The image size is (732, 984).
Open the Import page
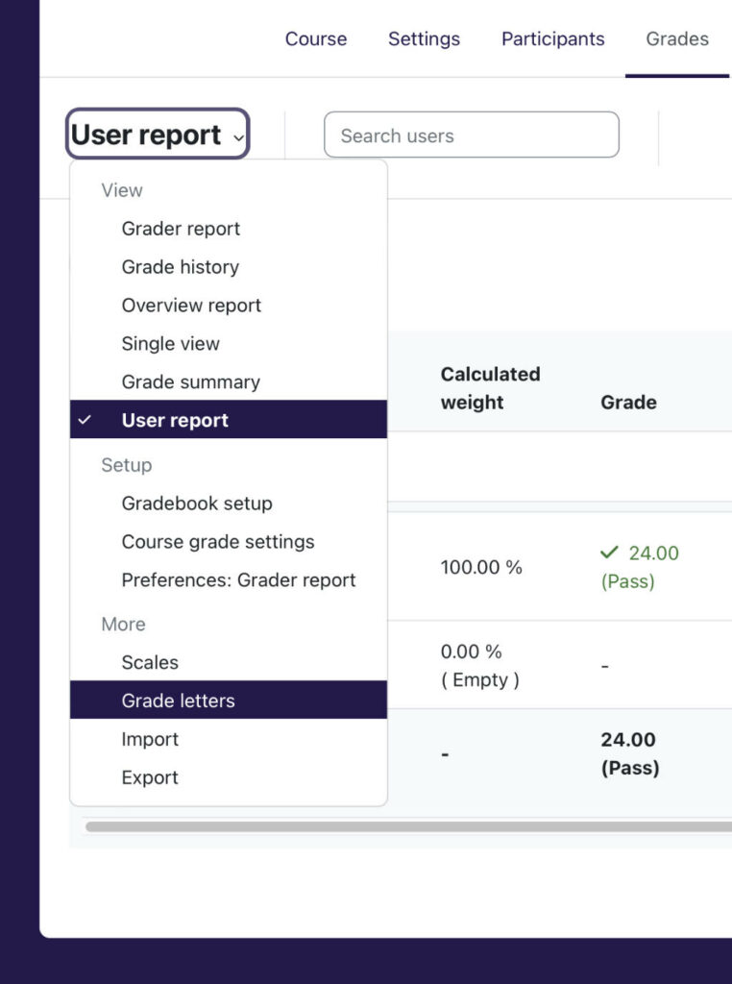point(150,739)
